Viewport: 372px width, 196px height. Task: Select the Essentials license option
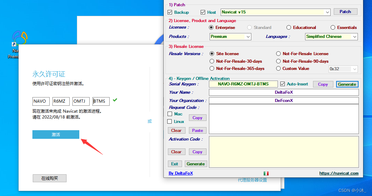click(x=333, y=28)
